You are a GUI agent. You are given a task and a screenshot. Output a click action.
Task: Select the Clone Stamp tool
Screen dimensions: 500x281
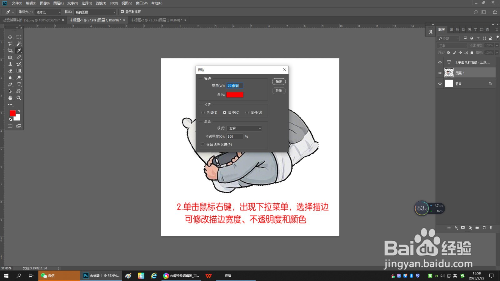coord(10,64)
